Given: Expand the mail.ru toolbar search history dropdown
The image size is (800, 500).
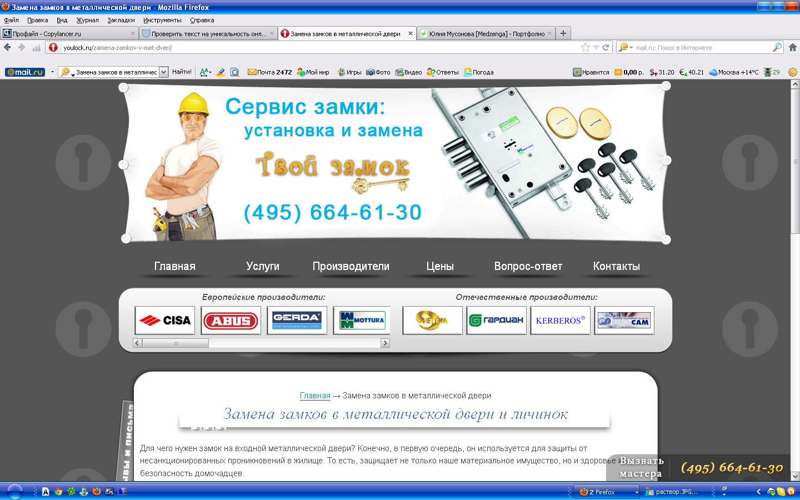Looking at the screenshot, I should click(163, 72).
